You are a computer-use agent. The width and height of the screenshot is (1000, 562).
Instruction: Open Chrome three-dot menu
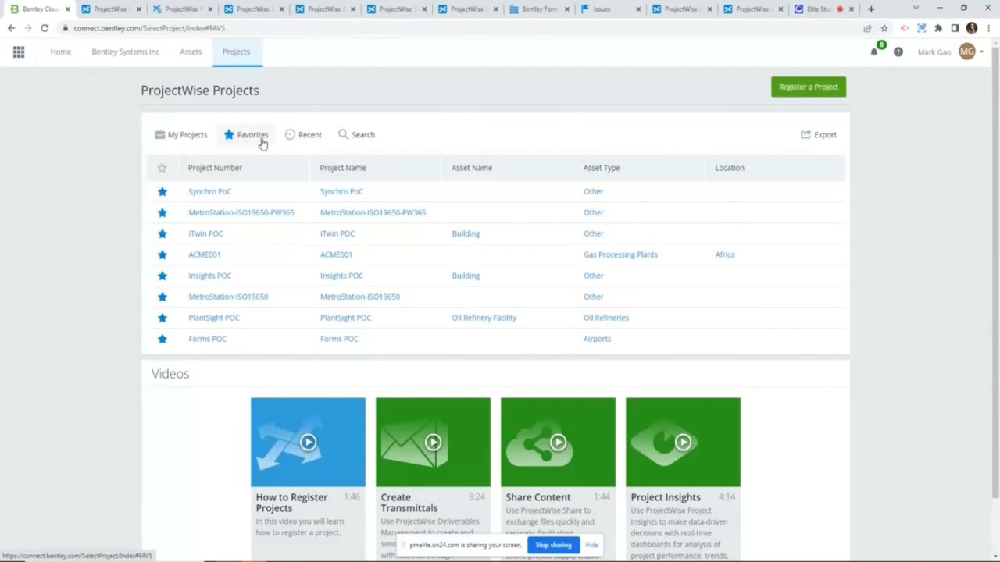[988, 28]
